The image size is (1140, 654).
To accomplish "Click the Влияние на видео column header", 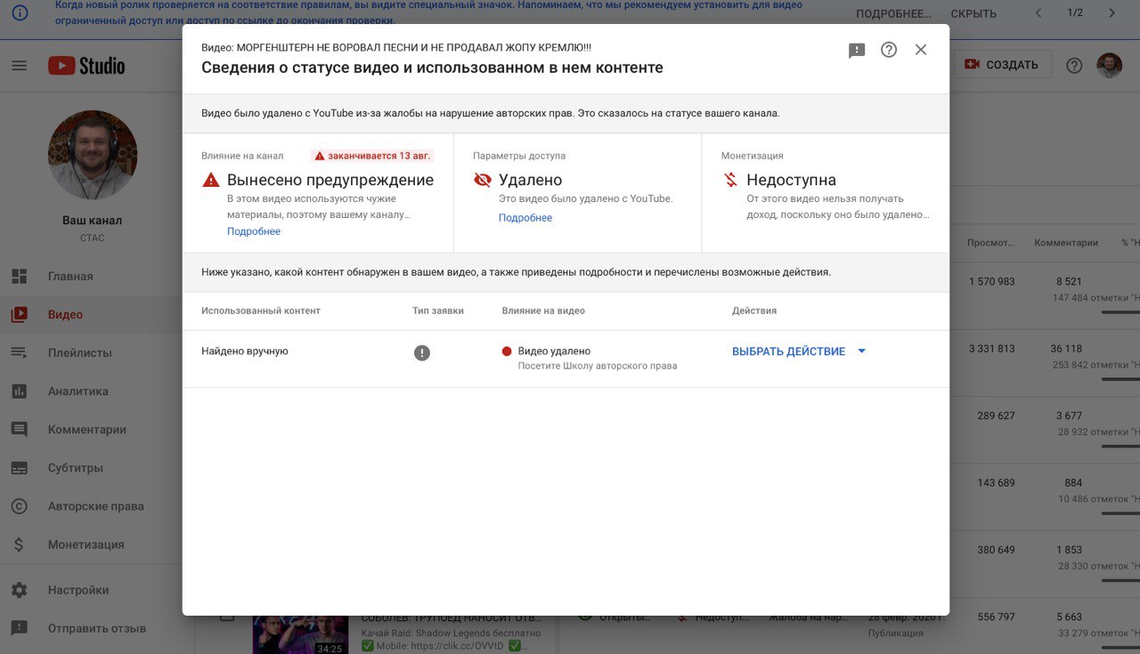I will click(x=543, y=311).
